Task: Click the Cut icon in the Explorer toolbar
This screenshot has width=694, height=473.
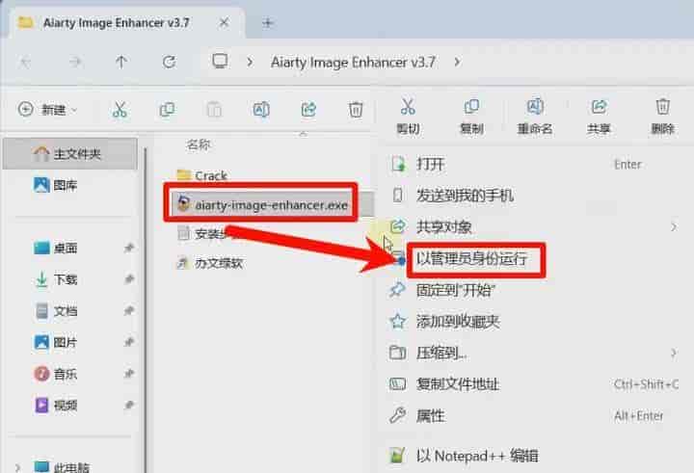Action: (x=120, y=109)
